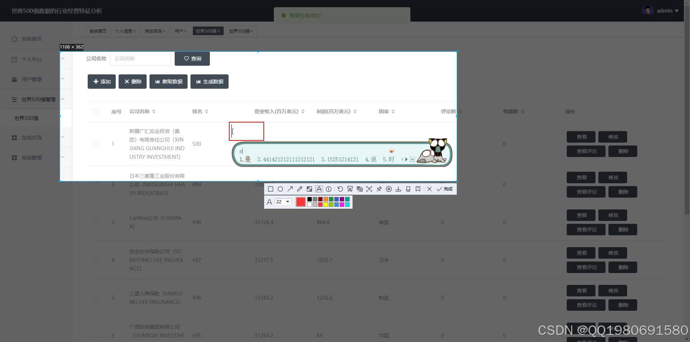Click the screen record icon
The image size is (690, 342).
click(389, 189)
